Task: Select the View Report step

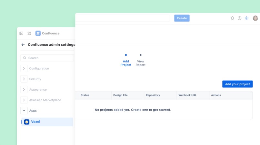Action: (x=141, y=60)
